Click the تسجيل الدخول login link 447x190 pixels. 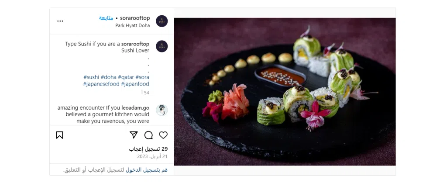(147, 170)
